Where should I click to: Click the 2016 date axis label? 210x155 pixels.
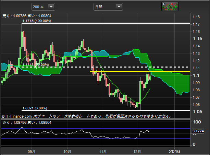click(x=174, y=152)
